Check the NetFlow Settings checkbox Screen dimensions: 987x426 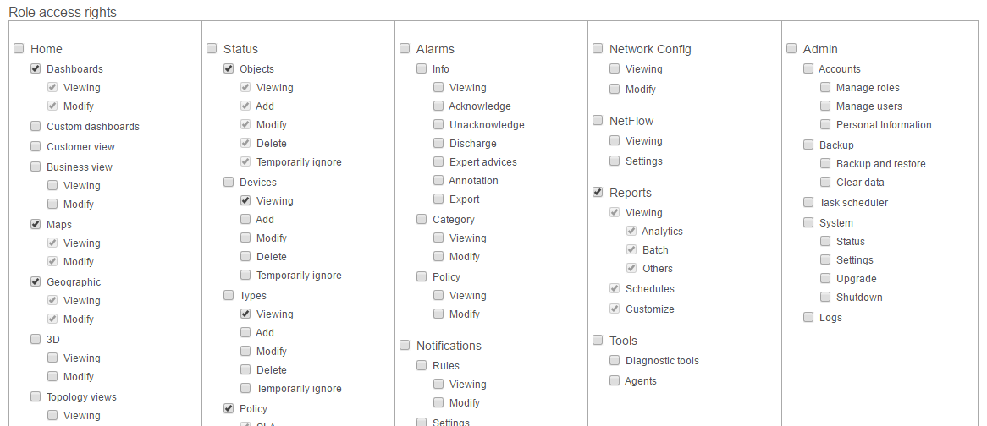[615, 161]
